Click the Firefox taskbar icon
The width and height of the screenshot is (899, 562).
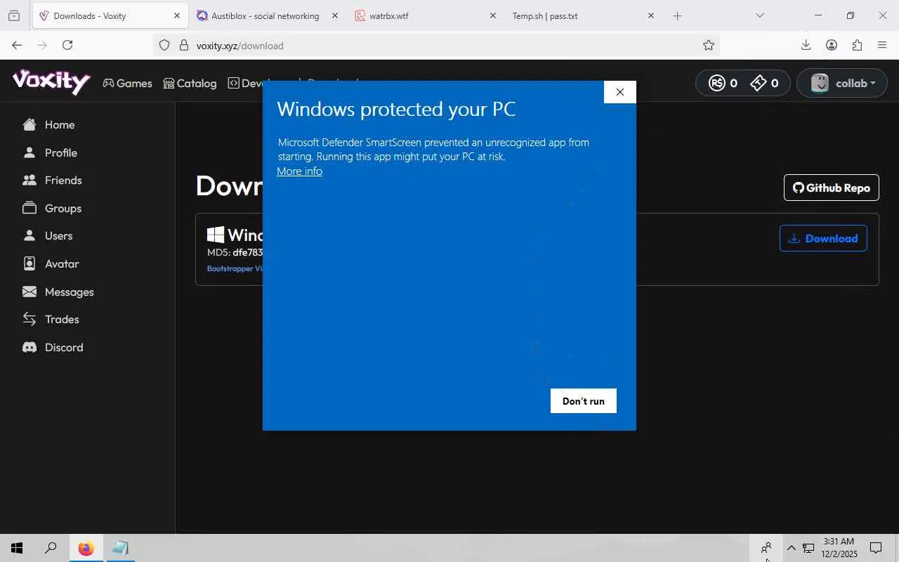[86, 548]
